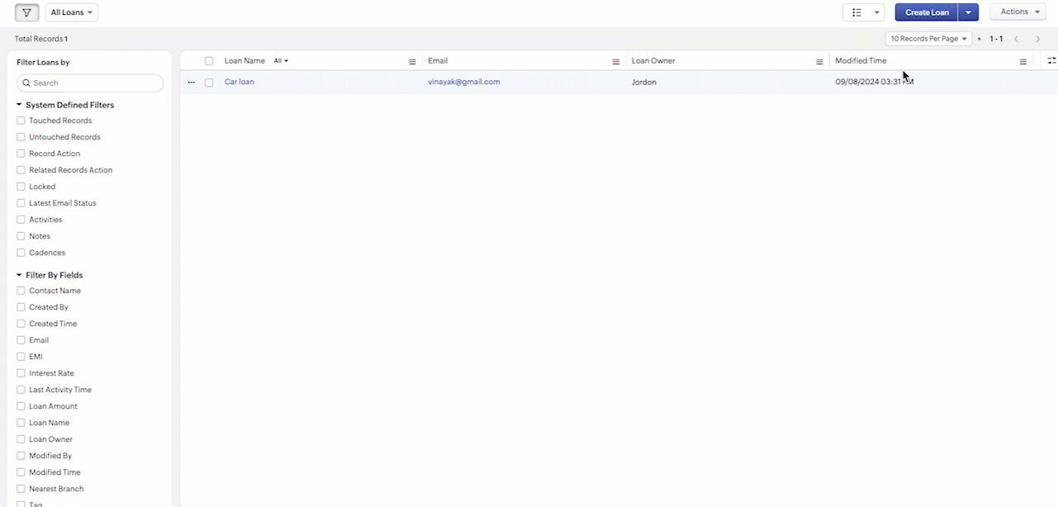Screen dimensions: 1058x507
Task: Open the 10 Records Per Page dropdown
Action: click(x=928, y=39)
